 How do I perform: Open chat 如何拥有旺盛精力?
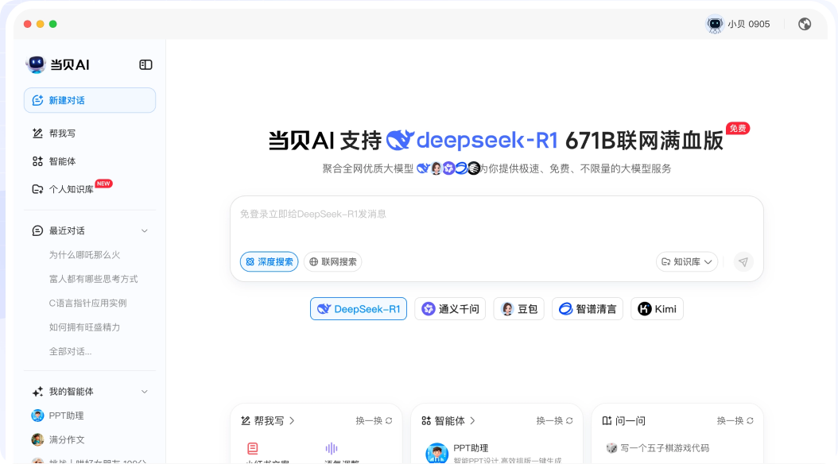pos(84,327)
